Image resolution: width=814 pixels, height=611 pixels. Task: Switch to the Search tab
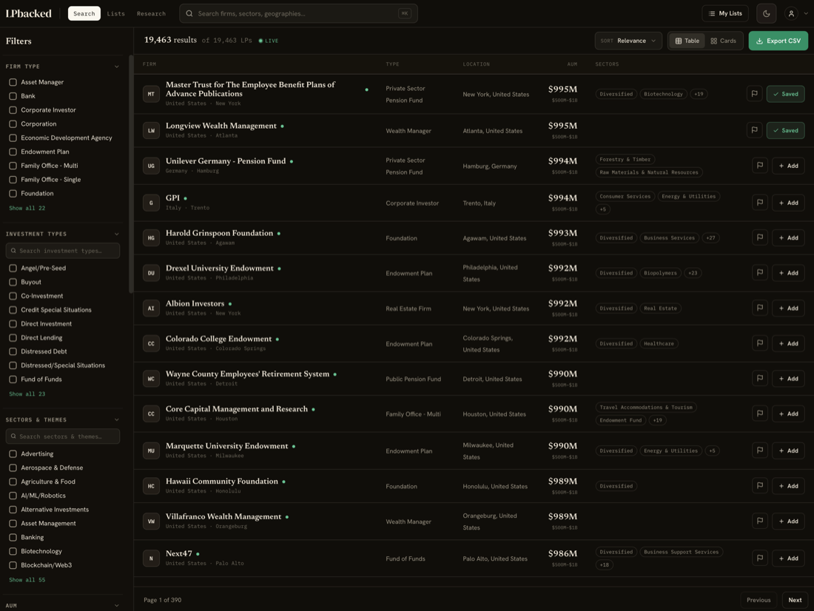click(84, 13)
